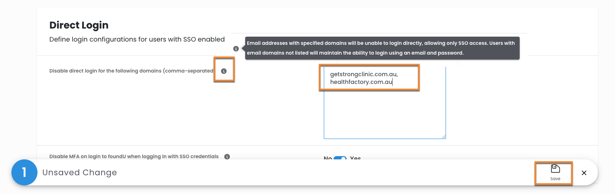Click the Direct Login heading
Viewport: 615px width, 194px height.
[79, 25]
